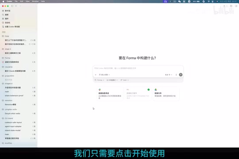Image resolution: width=239 pixels, height=159 pixels.
Task: Open the Edit menu
Action: pyautogui.click(x=22, y=1)
